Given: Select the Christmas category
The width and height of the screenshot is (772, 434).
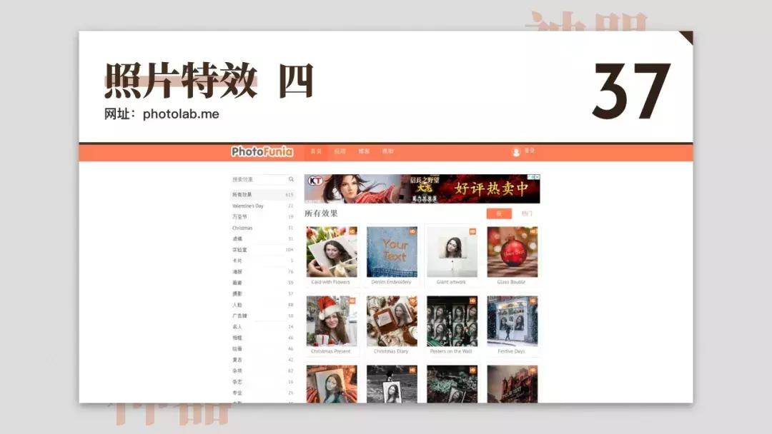Looking at the screenshot, I should [x=263, y=228].
